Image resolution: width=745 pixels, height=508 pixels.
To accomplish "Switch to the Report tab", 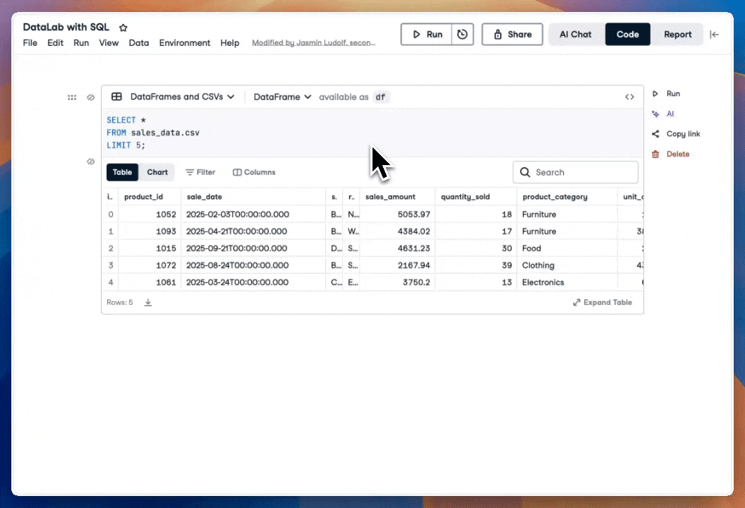I will pyautogui.click(x=677, y=34).
